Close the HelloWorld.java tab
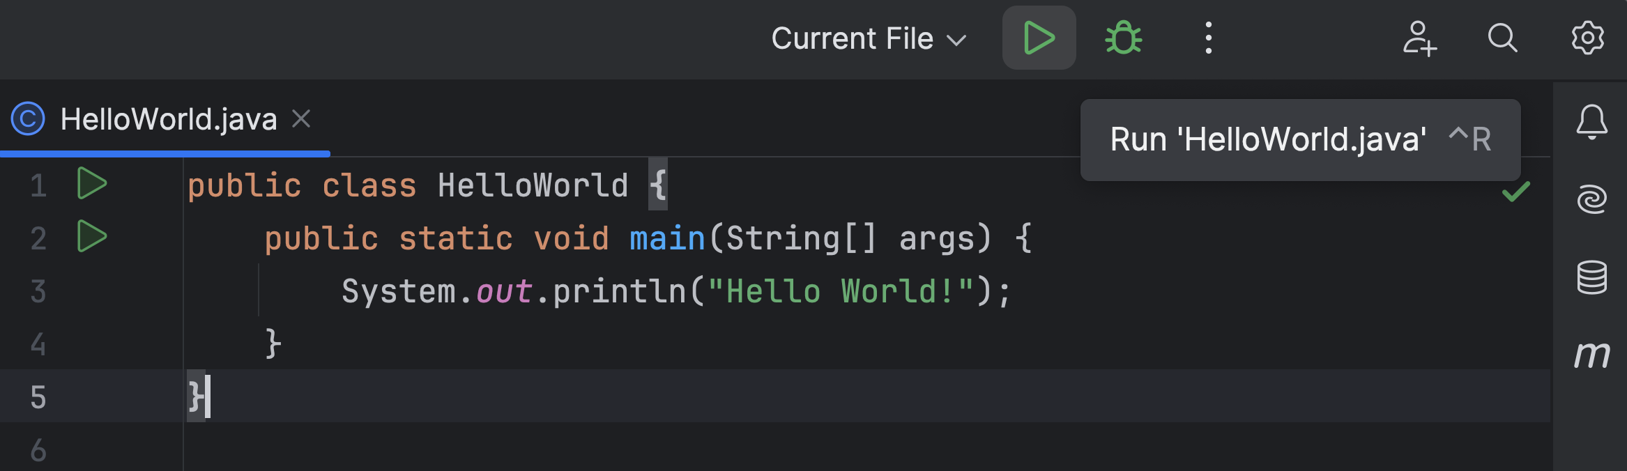1627x471 pixels. click(301, 119)
